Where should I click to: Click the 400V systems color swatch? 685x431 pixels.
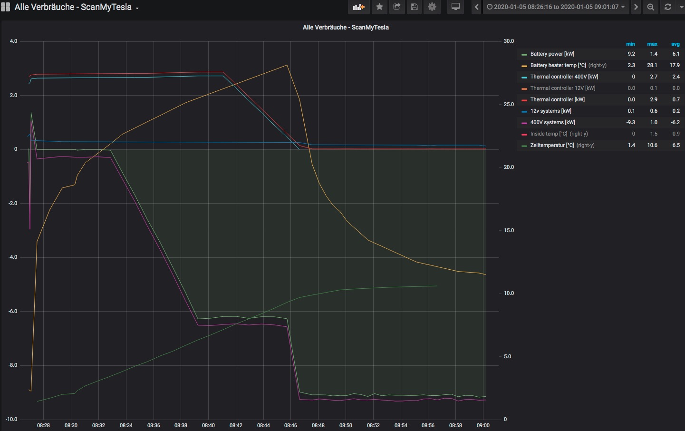click(524, 123)
